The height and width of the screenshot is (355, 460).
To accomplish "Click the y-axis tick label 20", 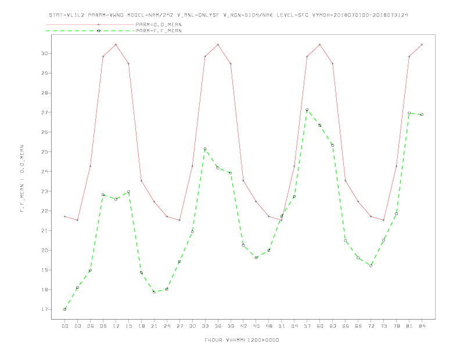I will pyautogui.click(x=45, y=250).
